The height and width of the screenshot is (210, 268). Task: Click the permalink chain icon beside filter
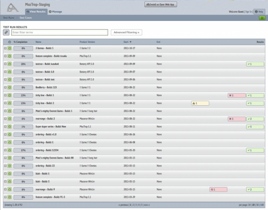6,32
